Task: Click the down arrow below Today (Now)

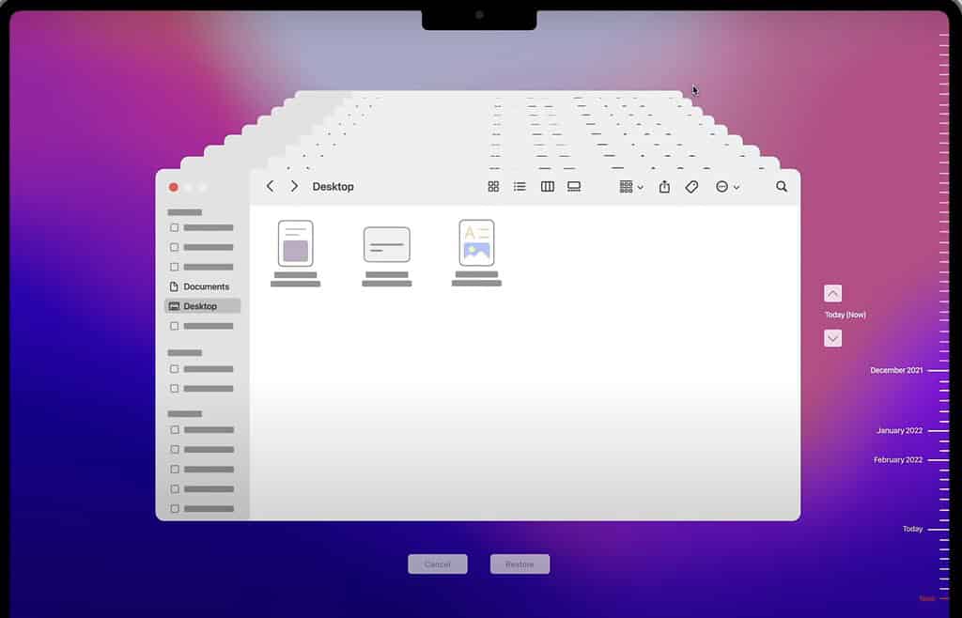Action: pyautogui.click(x=832, y=338)
